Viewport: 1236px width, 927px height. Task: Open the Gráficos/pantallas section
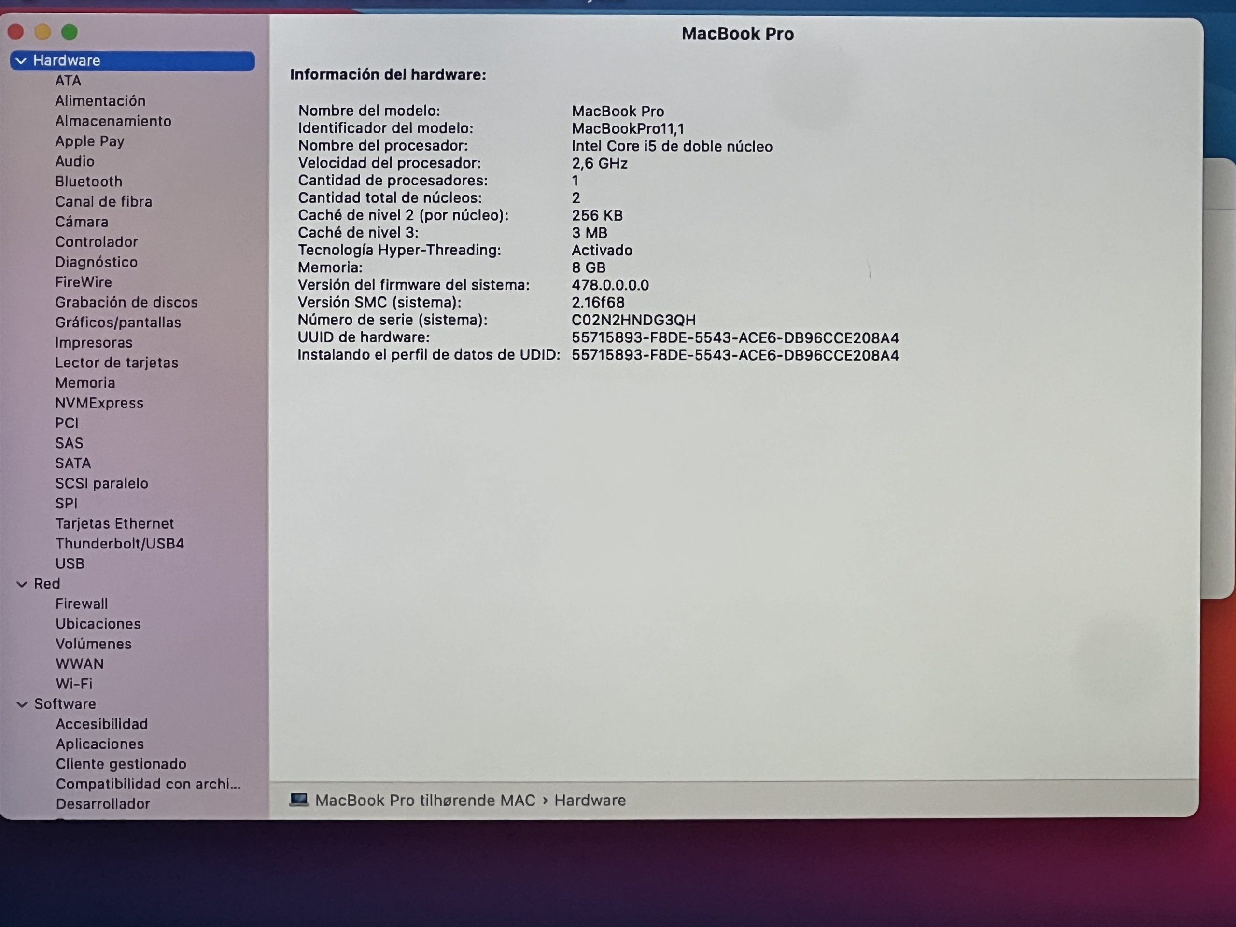point(118,323)
